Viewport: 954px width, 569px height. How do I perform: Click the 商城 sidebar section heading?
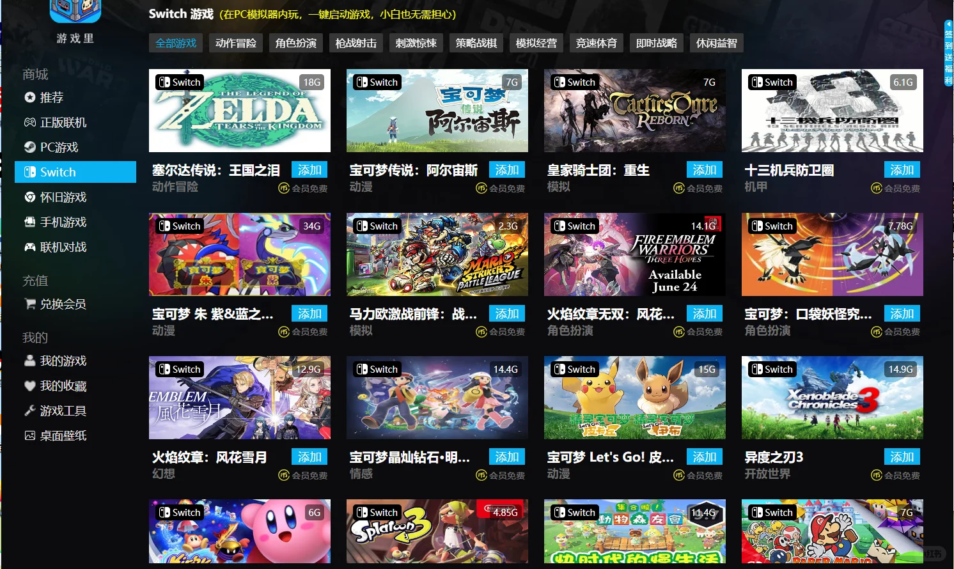tap(35, 74)
